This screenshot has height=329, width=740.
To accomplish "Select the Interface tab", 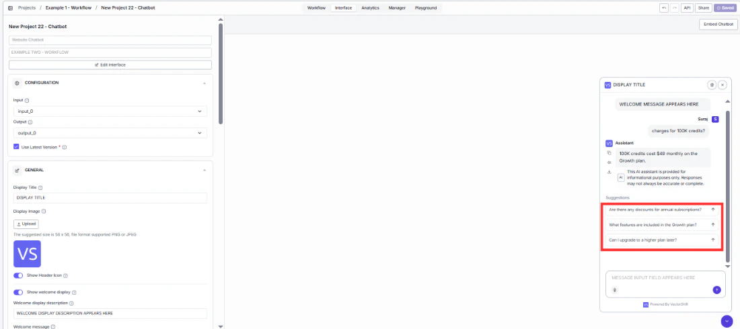I will 344,8.
